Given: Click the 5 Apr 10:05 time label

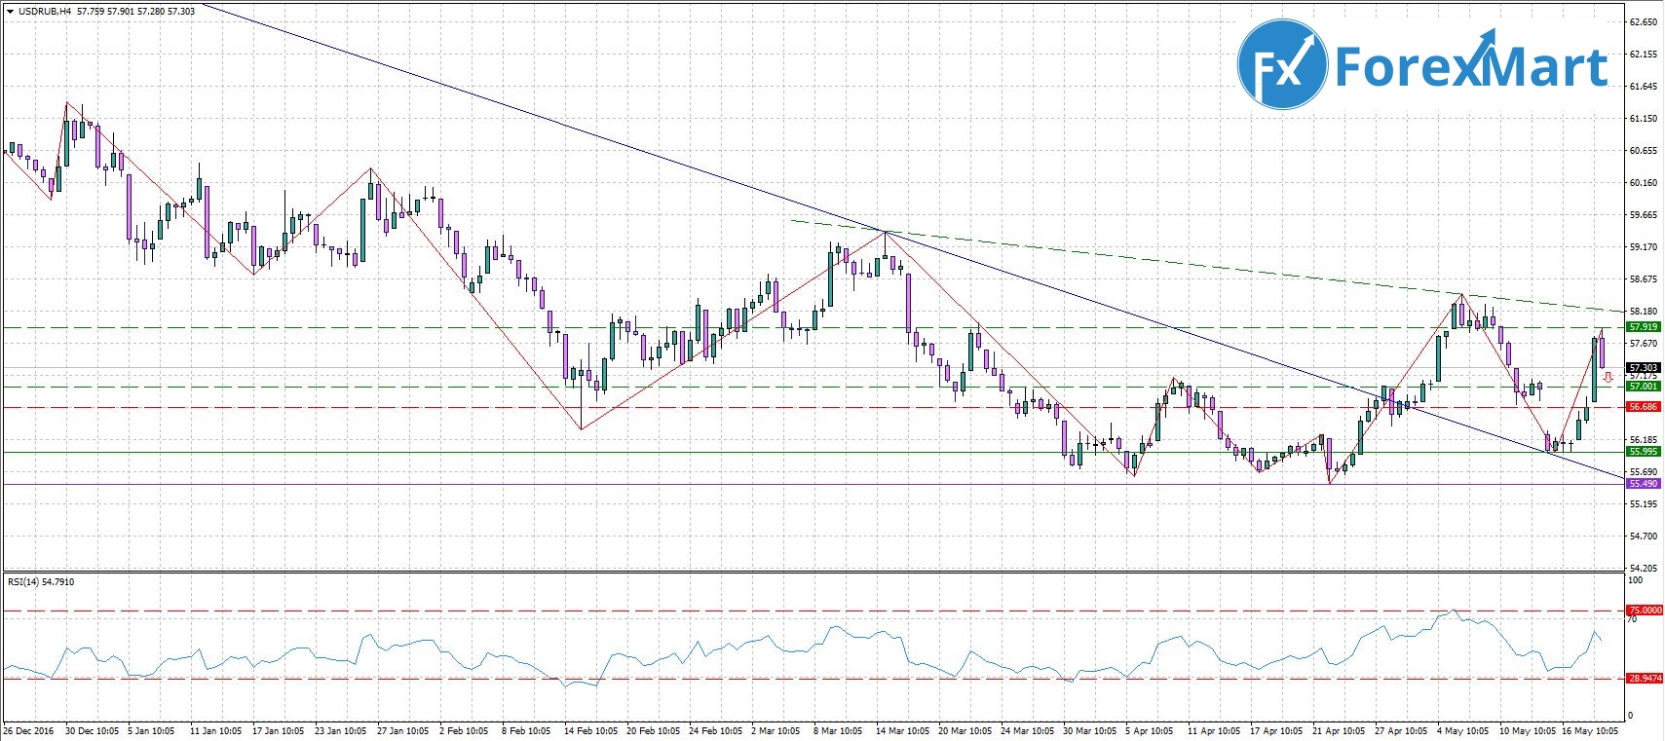Looking at the screenshot, I should (1150, 731).
